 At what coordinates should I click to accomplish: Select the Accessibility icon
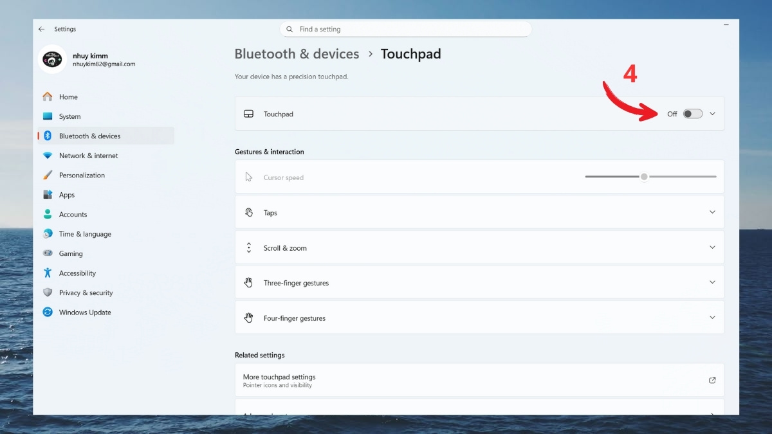pos(48,273)
